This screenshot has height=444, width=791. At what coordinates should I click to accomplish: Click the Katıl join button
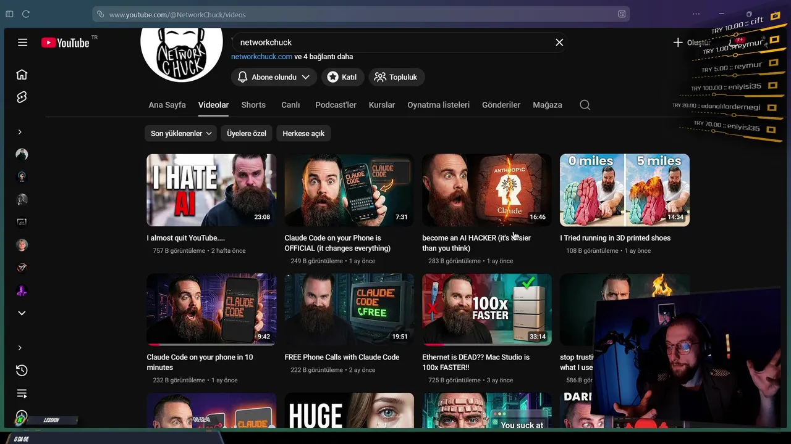[342, 77]
